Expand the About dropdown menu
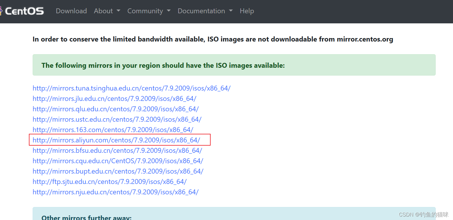 tap(107, 11)
